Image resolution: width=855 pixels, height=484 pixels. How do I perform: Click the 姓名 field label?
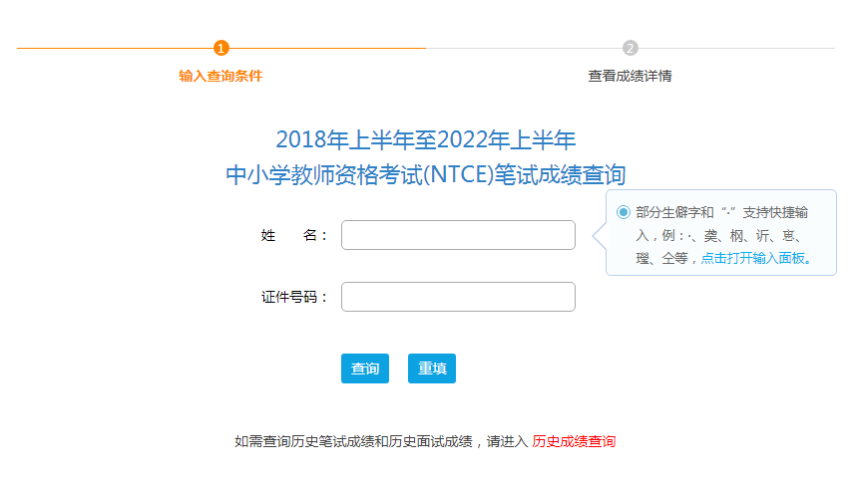(293, 235)
